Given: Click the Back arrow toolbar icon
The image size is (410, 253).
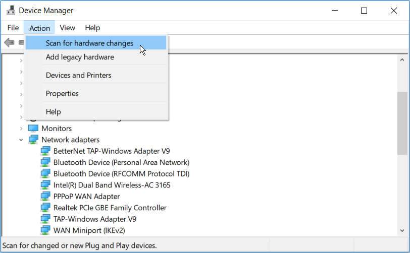Looking at the screenshot, I should [x=9, y=43].
